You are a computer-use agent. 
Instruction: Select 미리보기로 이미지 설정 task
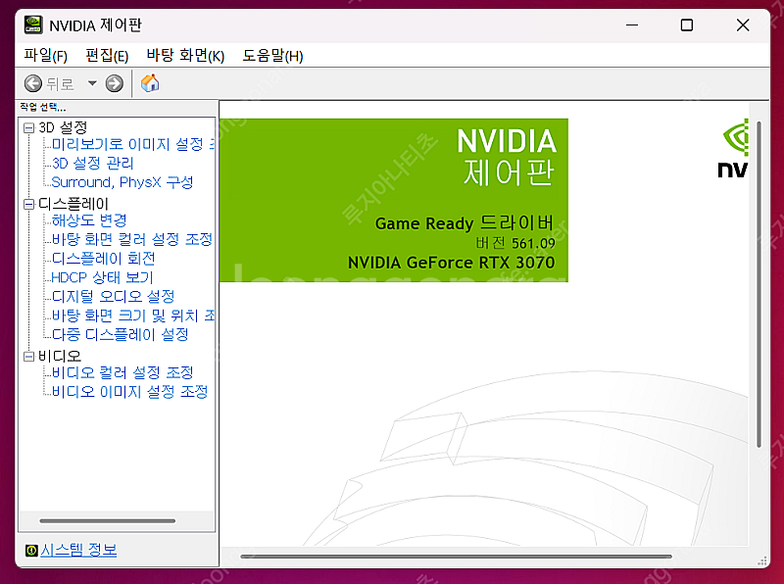pyautogui.click(x=133, y=144)
